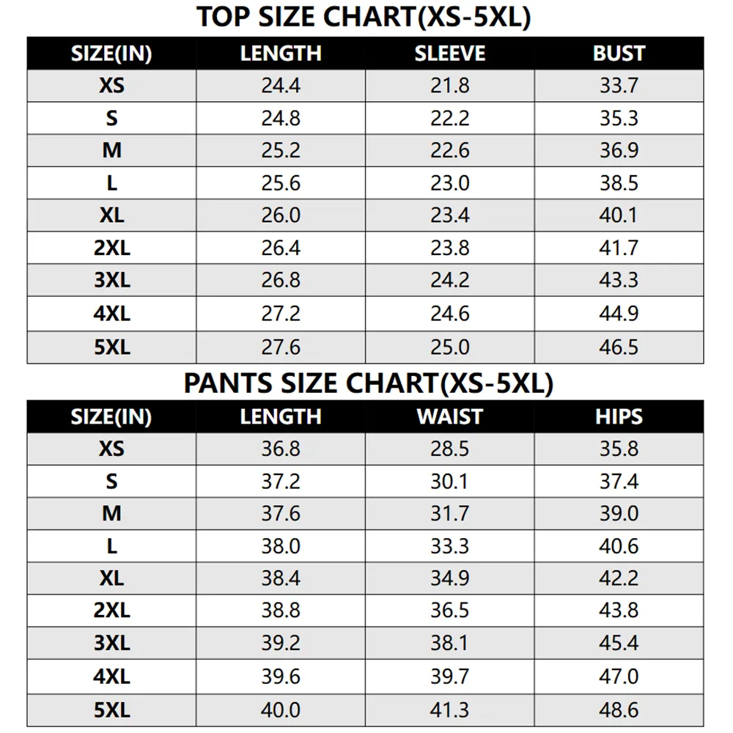Select the SLEEVE column header

(450, 54)
